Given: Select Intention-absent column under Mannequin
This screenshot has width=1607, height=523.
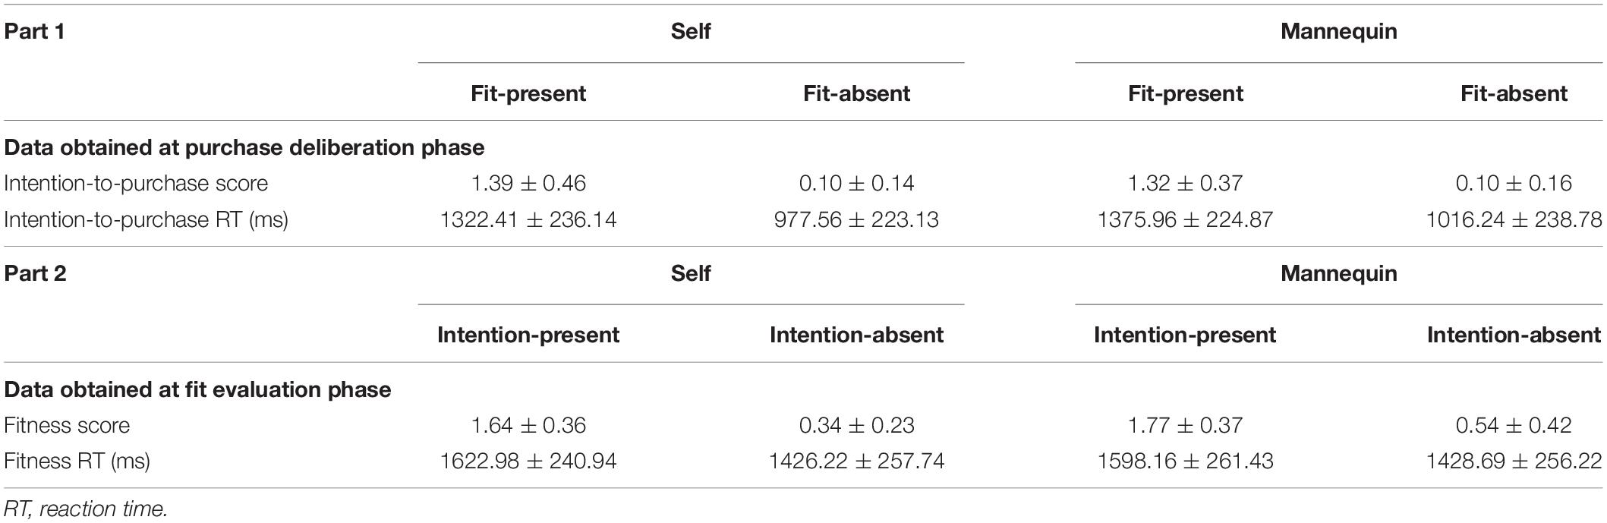Looking at the screenshot, I should click(x=1514, y=335).
